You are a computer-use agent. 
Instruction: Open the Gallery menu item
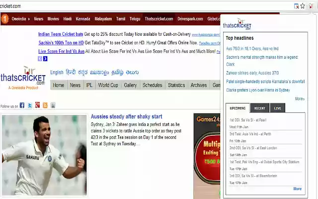(x=130, y=85)
